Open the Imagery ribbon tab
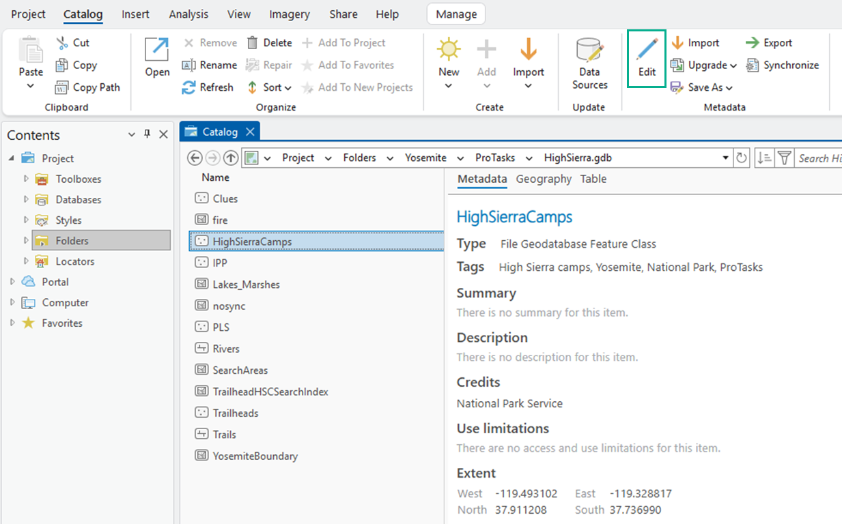842x524 pixels. [289, 14]
